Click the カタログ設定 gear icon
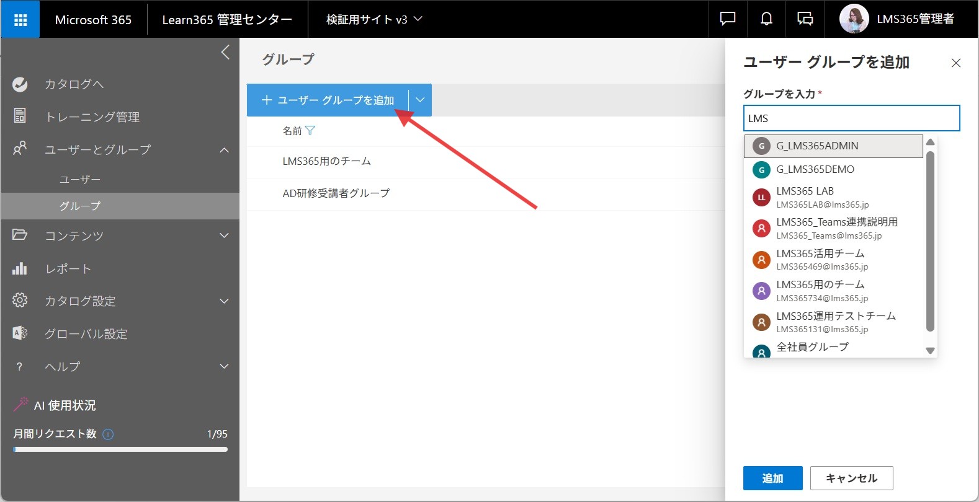Image resolution: width=979 pixels, height=502 pixels. point(20,301)
